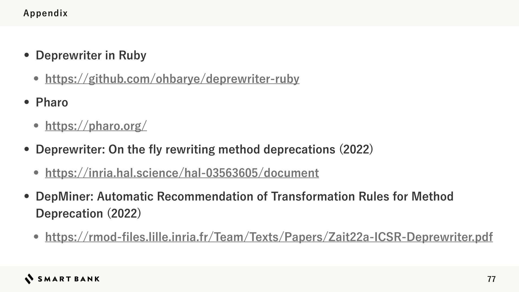
Task: Click the bullet dot before the GitHub link
Action: [x=36, y=79]
